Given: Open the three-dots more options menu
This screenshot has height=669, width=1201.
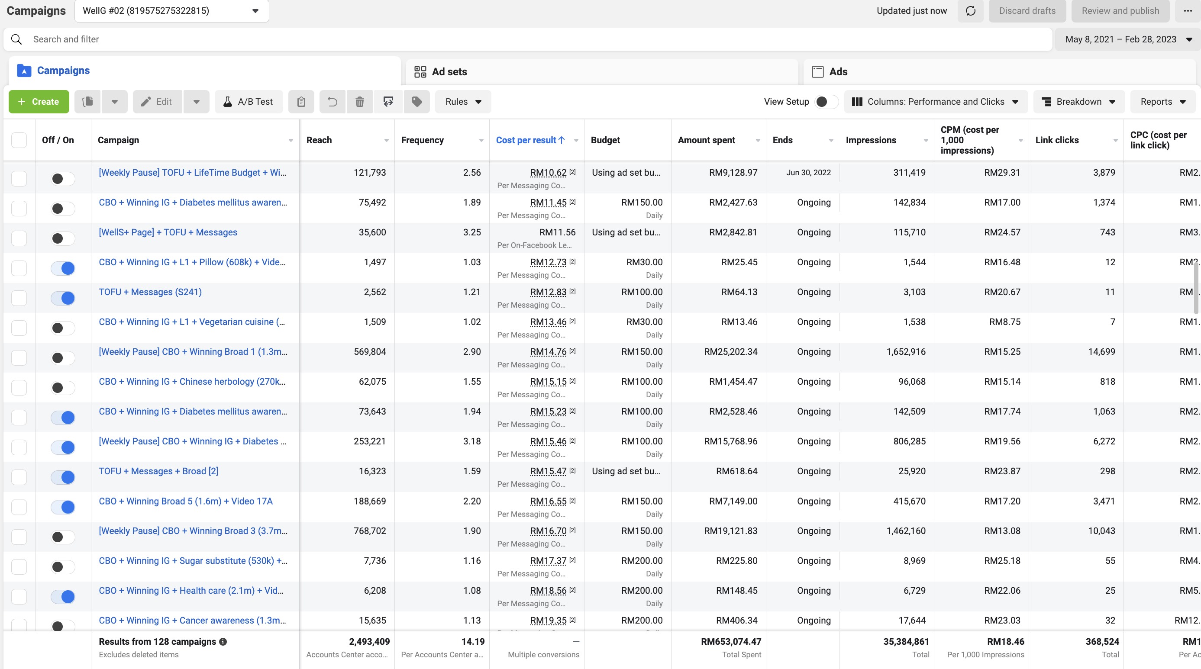Looking at the screenshot, I should 1187,11.
